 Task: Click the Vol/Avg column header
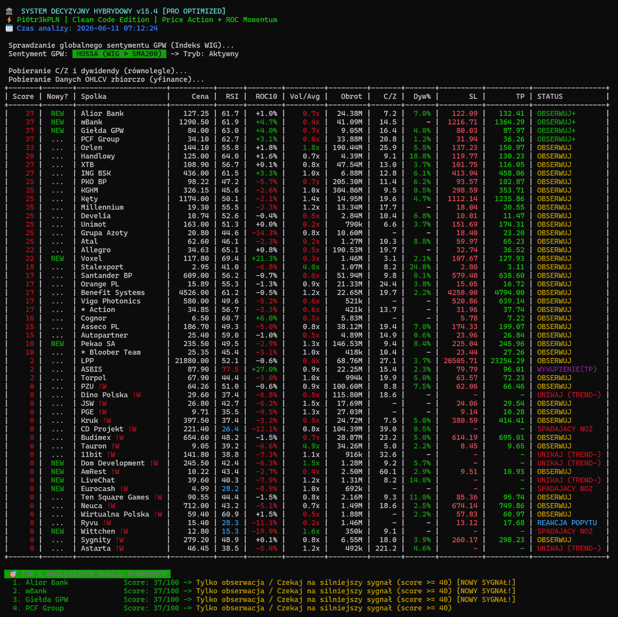[x=305, y=96]
